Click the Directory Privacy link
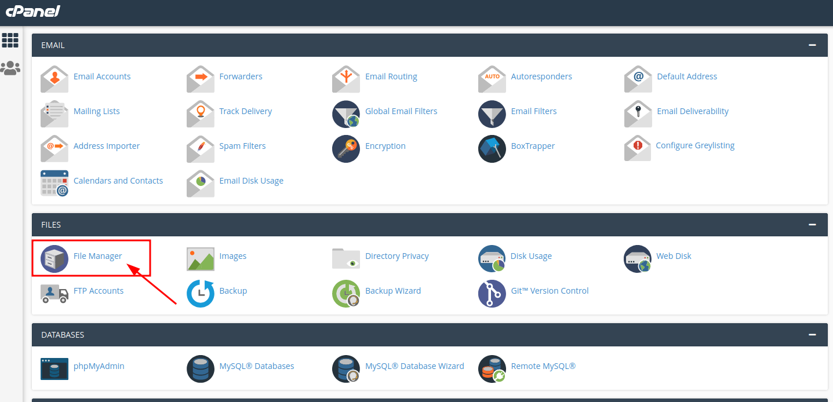Screen dimensions: 833x402 [x=397, y=256]
